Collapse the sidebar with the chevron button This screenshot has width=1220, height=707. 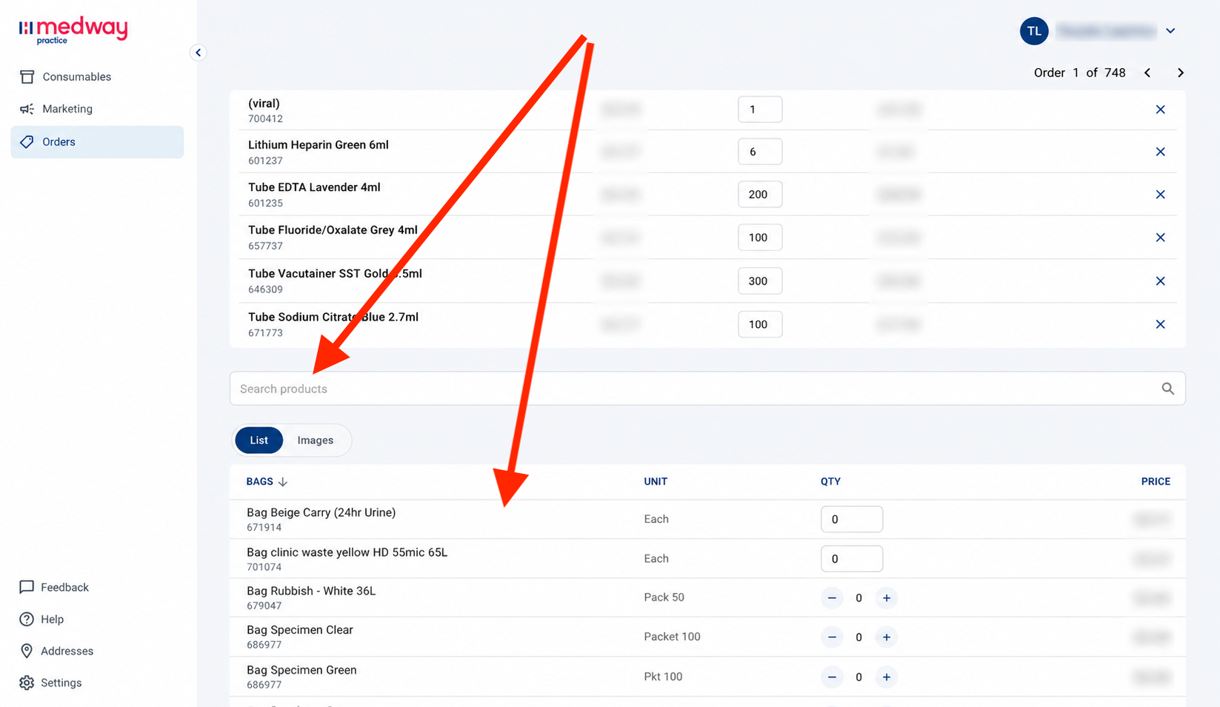pyautogui.click(x=198, y=53)
